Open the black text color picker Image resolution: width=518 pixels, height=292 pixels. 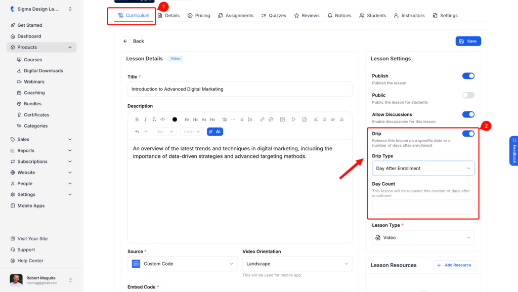click(x=175, y=119)
